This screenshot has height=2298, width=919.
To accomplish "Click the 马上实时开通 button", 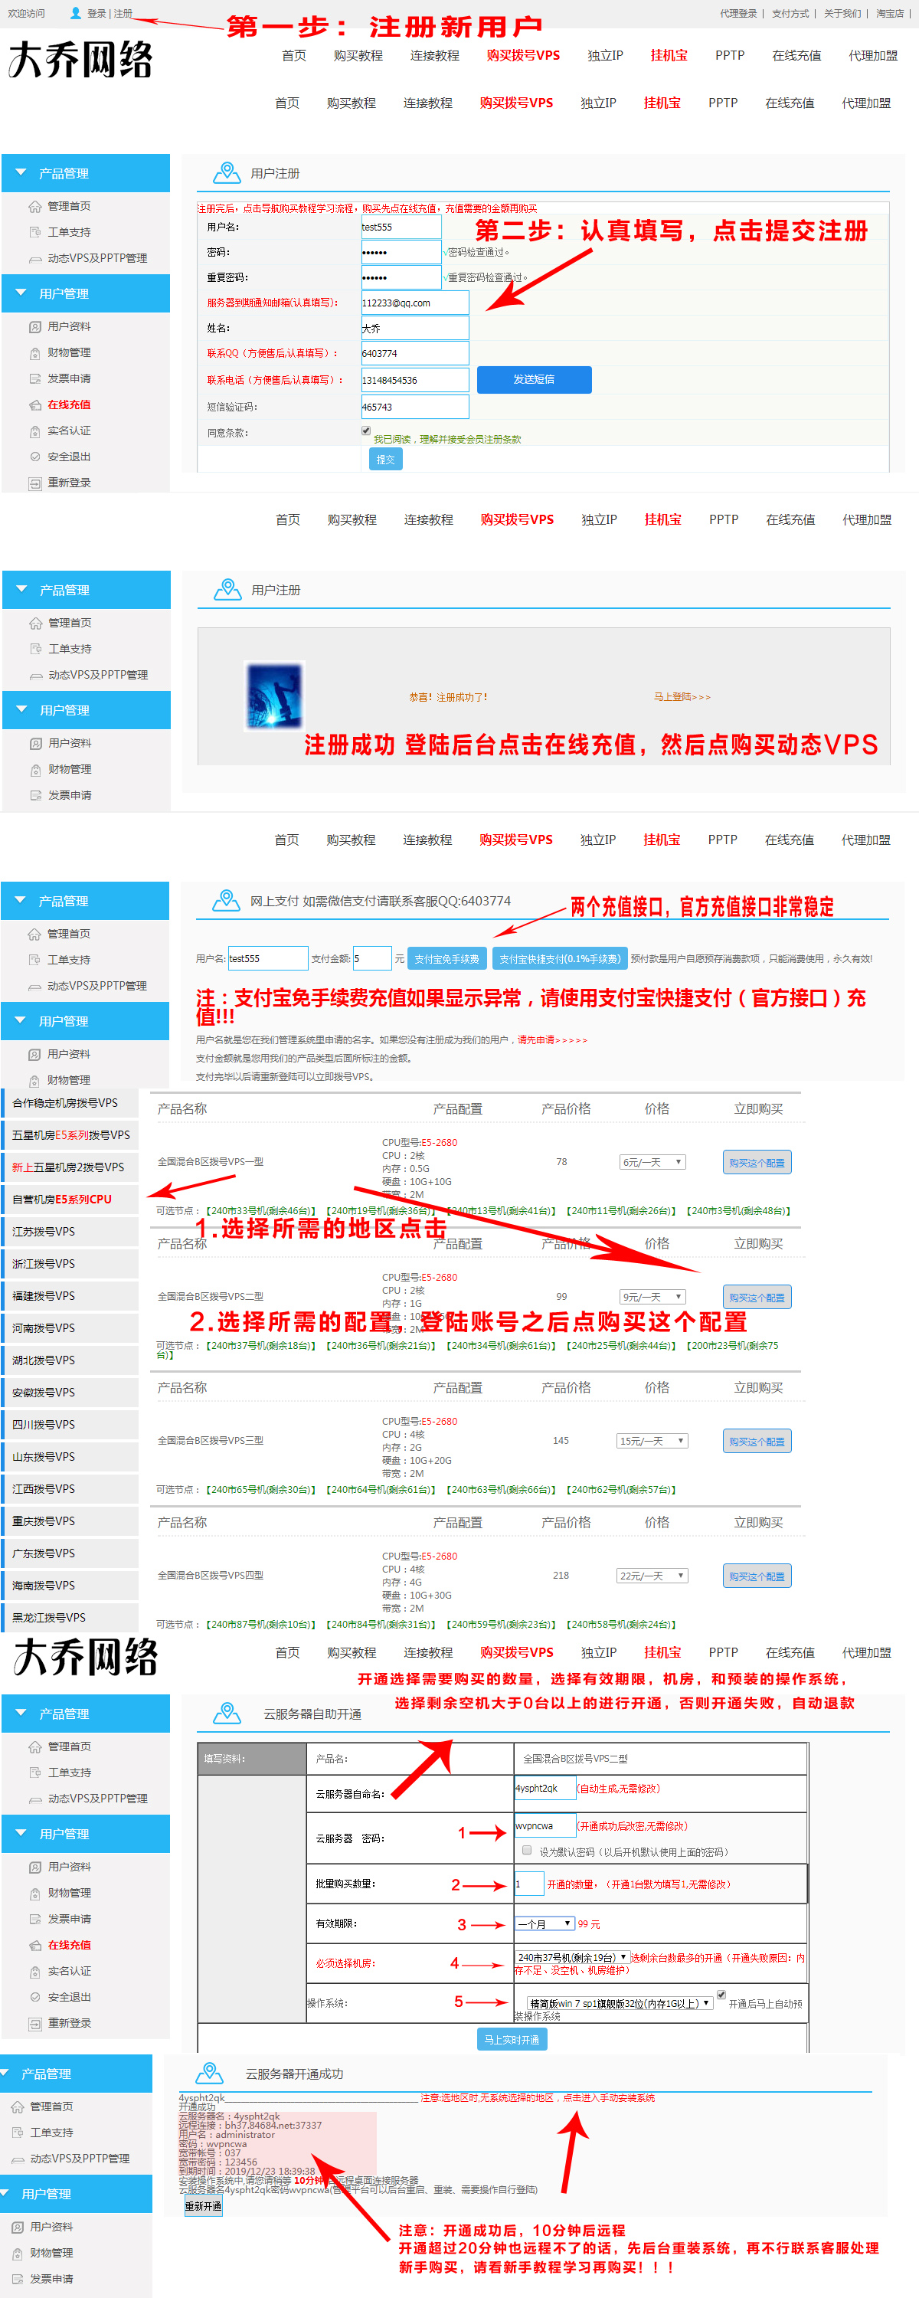I will point(512,2039).
